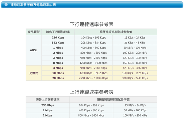This screenshot has width=184, height=119.
Task: Select 104 Kbps - 192 Kbps in uplink table
Action: [91, 105]
